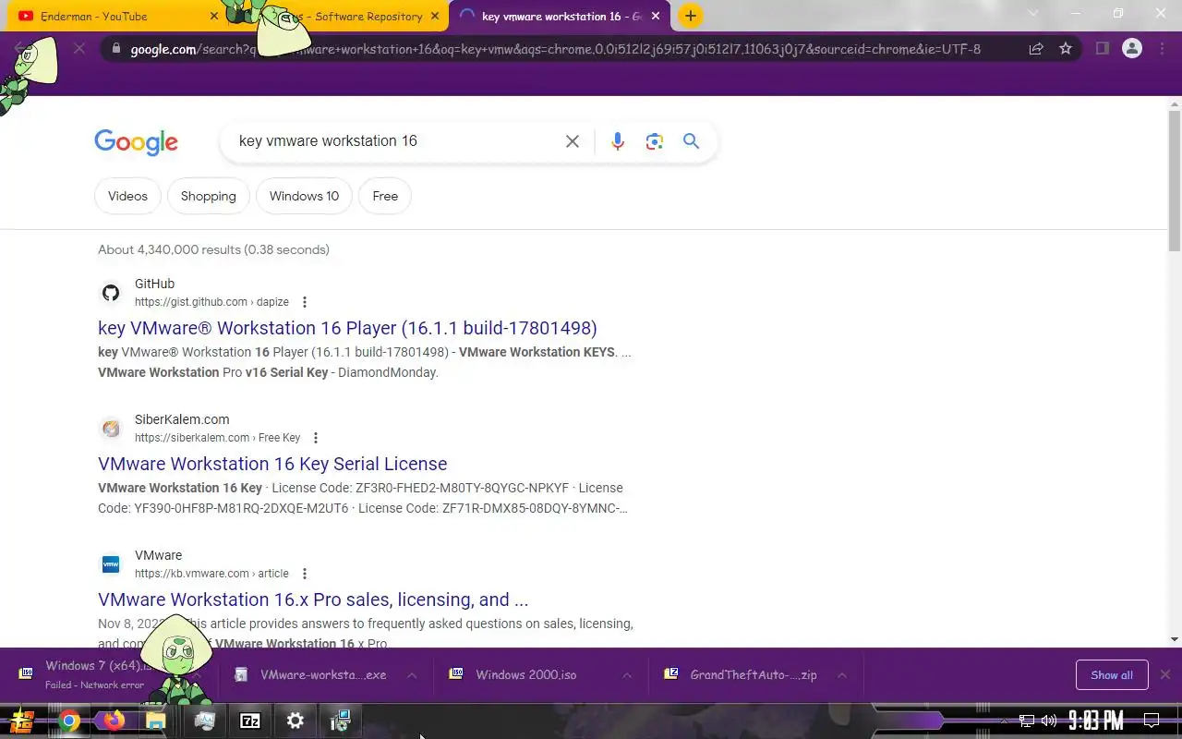Expand options for VMware-workstation .exe download

[x=412, y=675]
